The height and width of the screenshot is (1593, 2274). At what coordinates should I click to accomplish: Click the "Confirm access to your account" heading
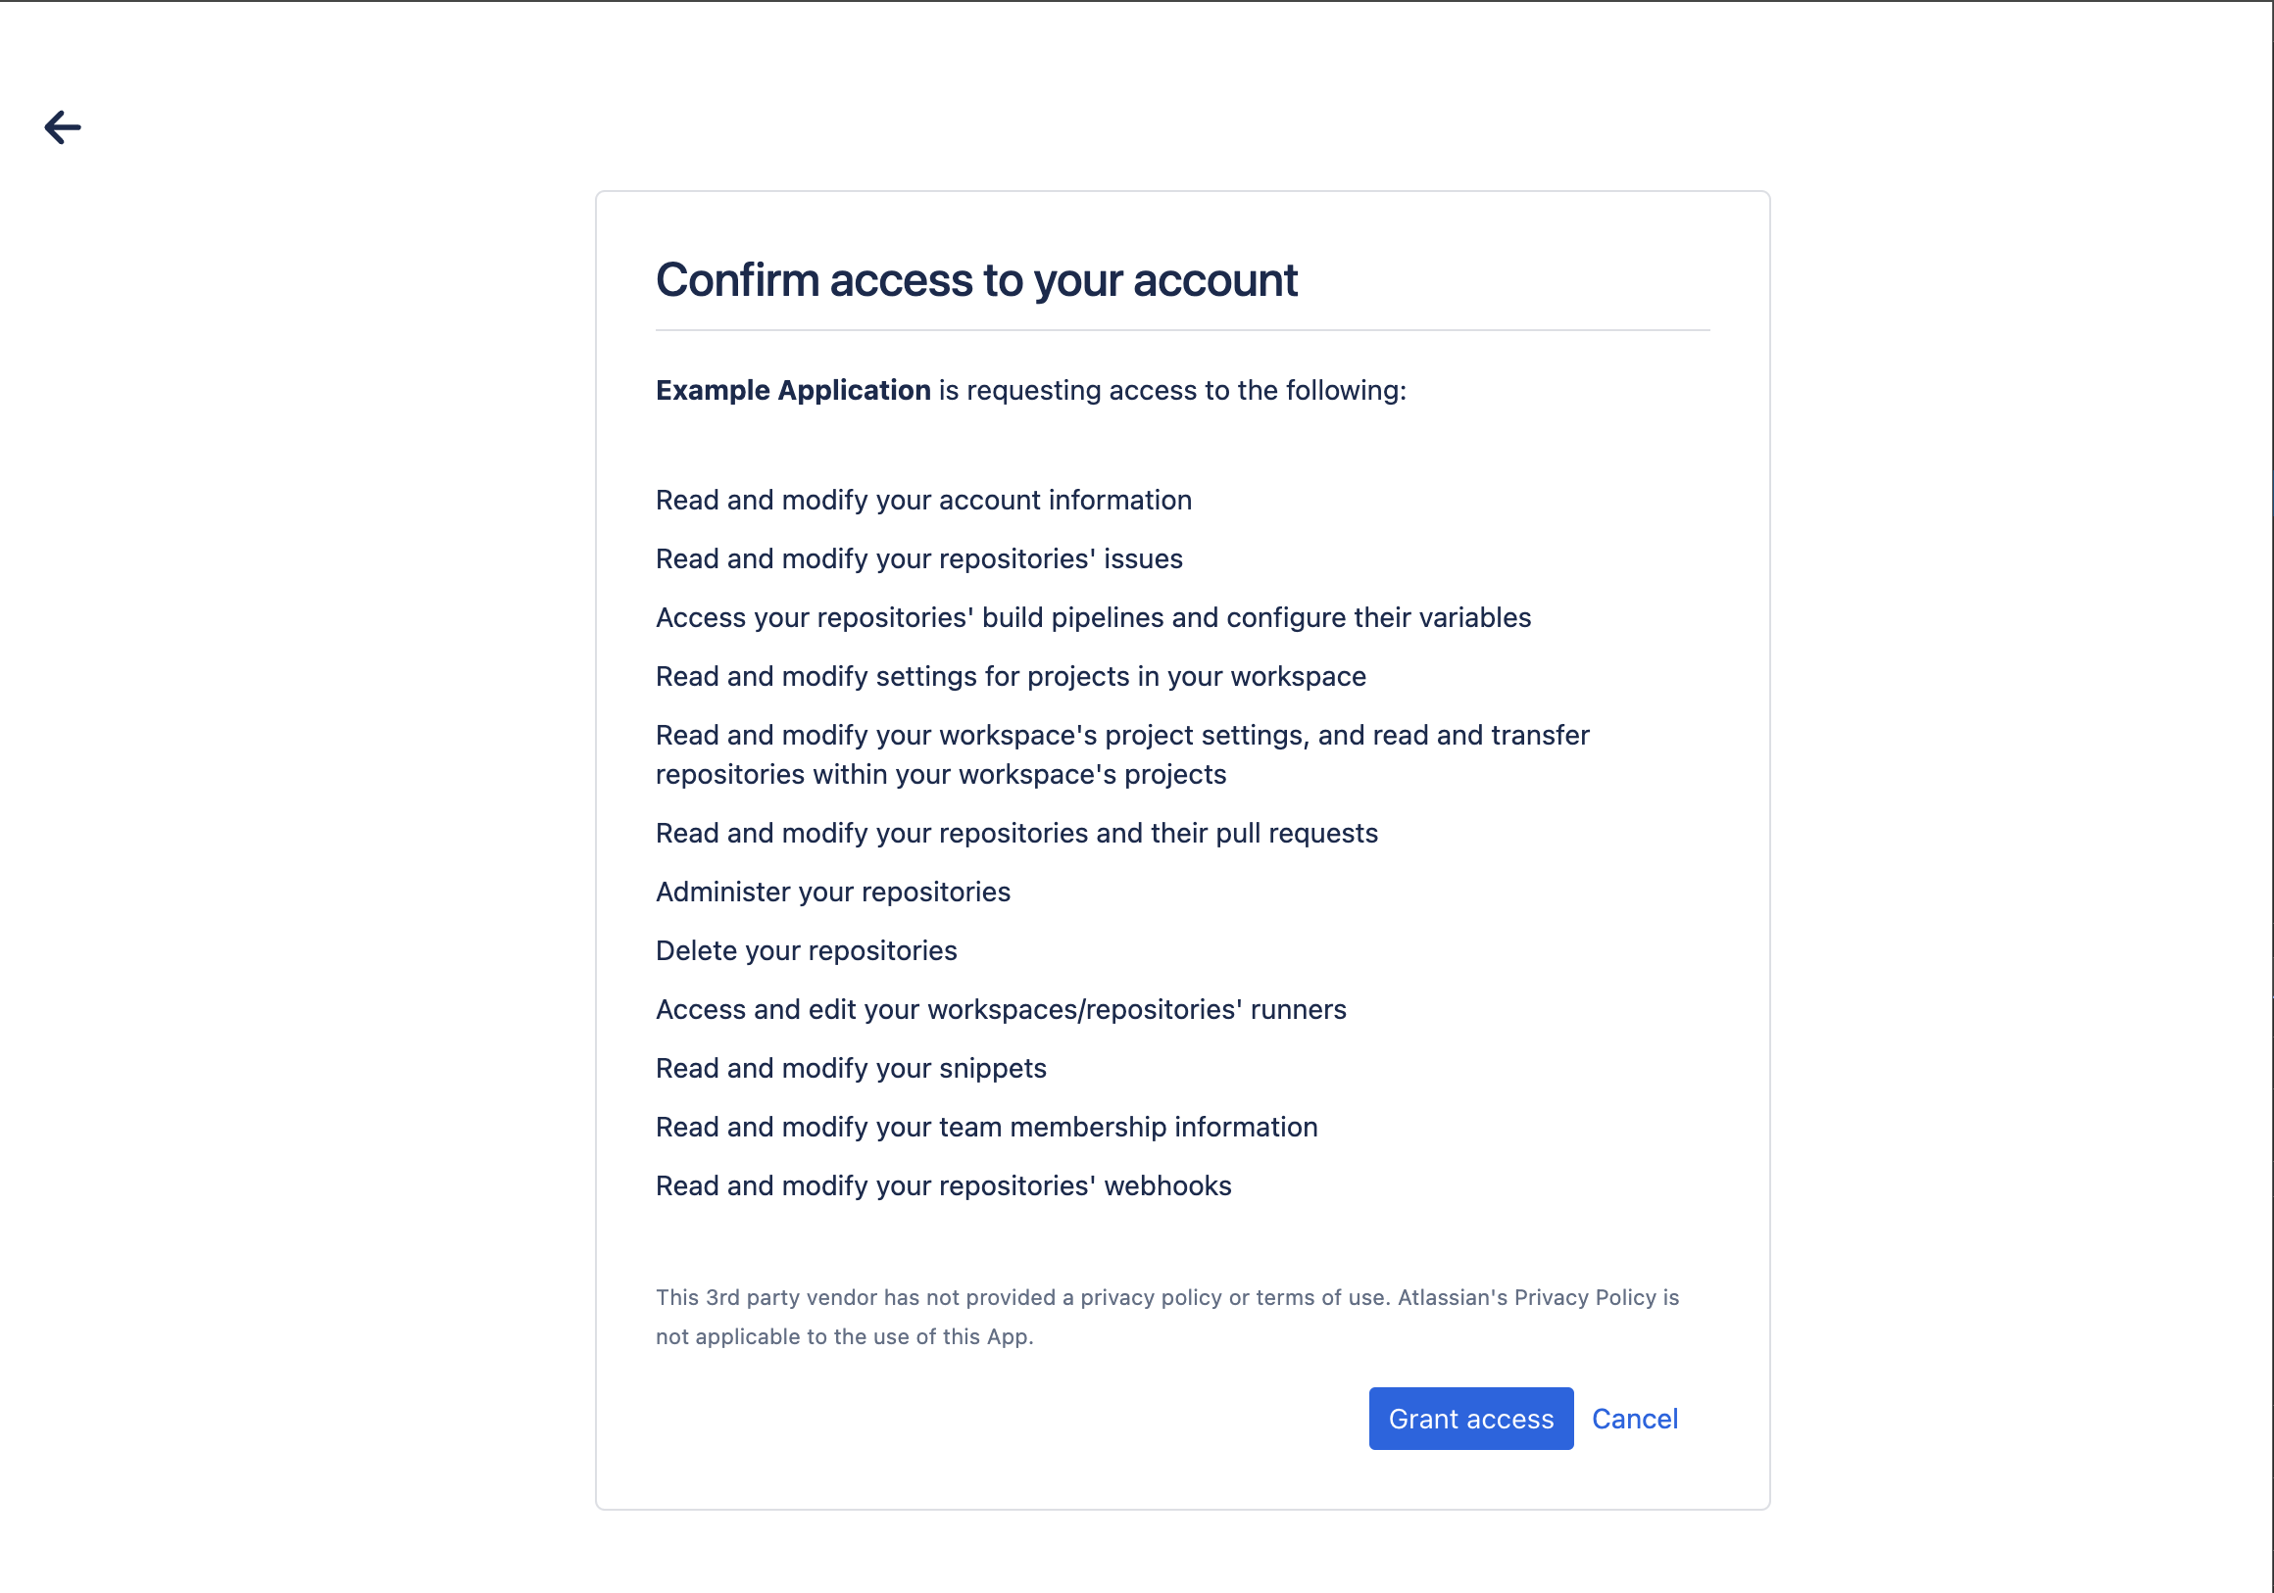click(x=975, y=280)
